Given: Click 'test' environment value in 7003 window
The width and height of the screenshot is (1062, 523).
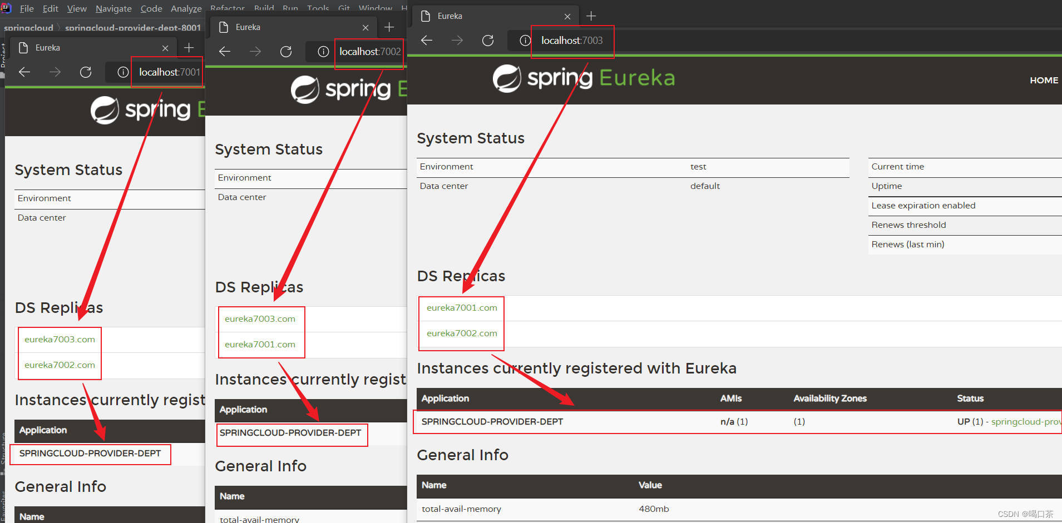Looking at the screenshot, I should (698, 167).
